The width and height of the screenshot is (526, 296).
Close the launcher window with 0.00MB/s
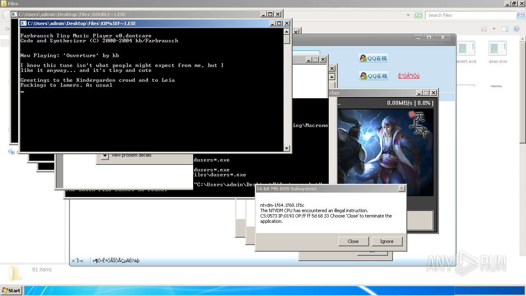(434, 93)
